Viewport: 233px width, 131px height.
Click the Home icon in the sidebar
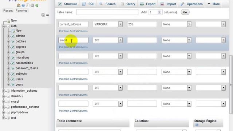coord(19,5)
